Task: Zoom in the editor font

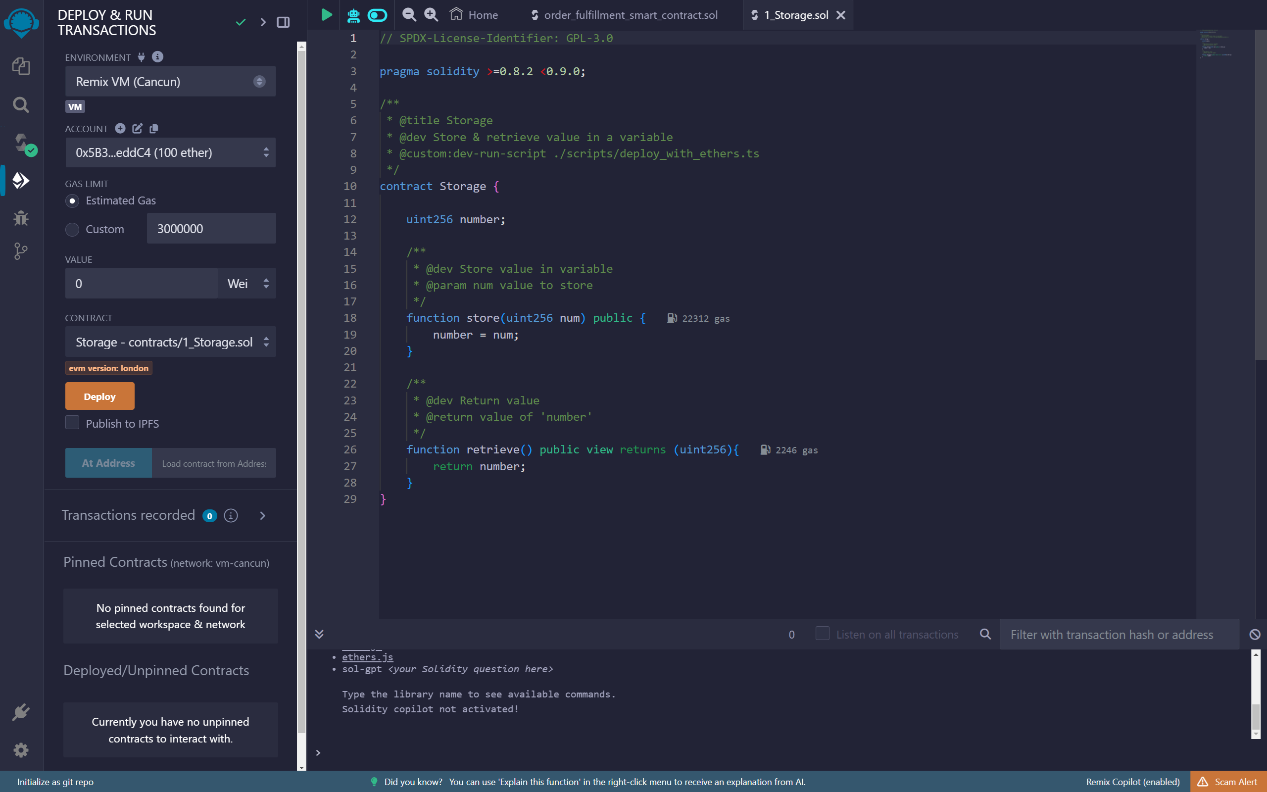Action: pos(431,15)
